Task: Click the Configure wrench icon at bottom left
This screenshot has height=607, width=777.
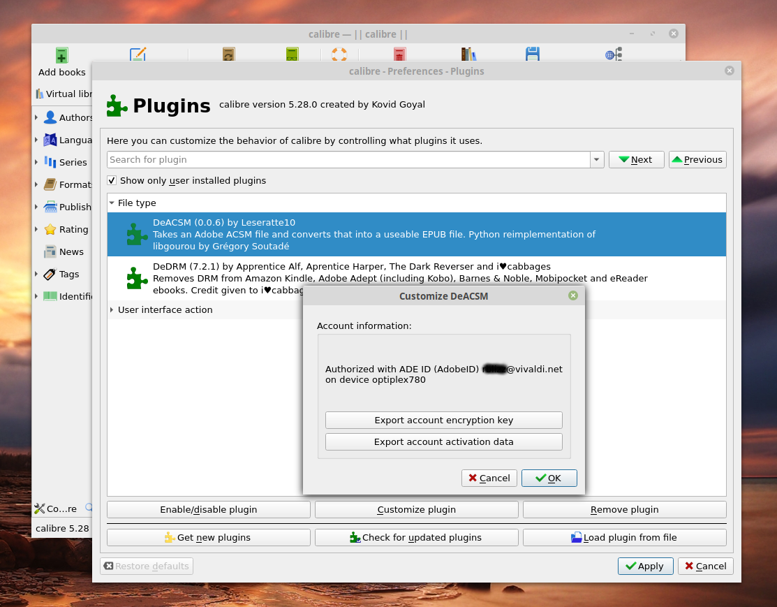Action: click(x=40, y=509)
